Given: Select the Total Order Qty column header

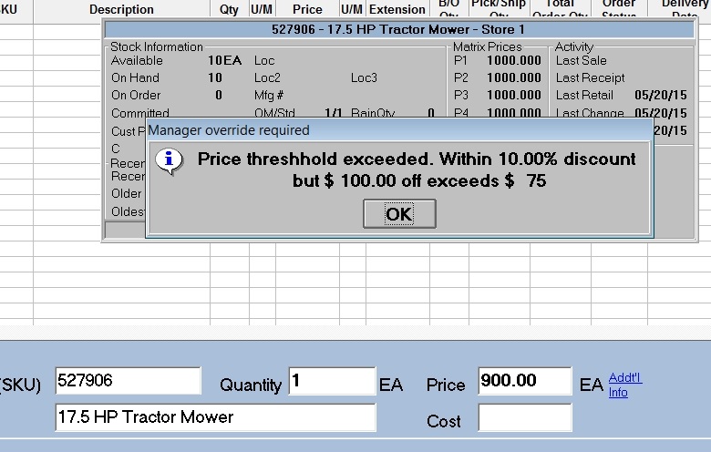Looking at the screenshot, I should (560, 7).
